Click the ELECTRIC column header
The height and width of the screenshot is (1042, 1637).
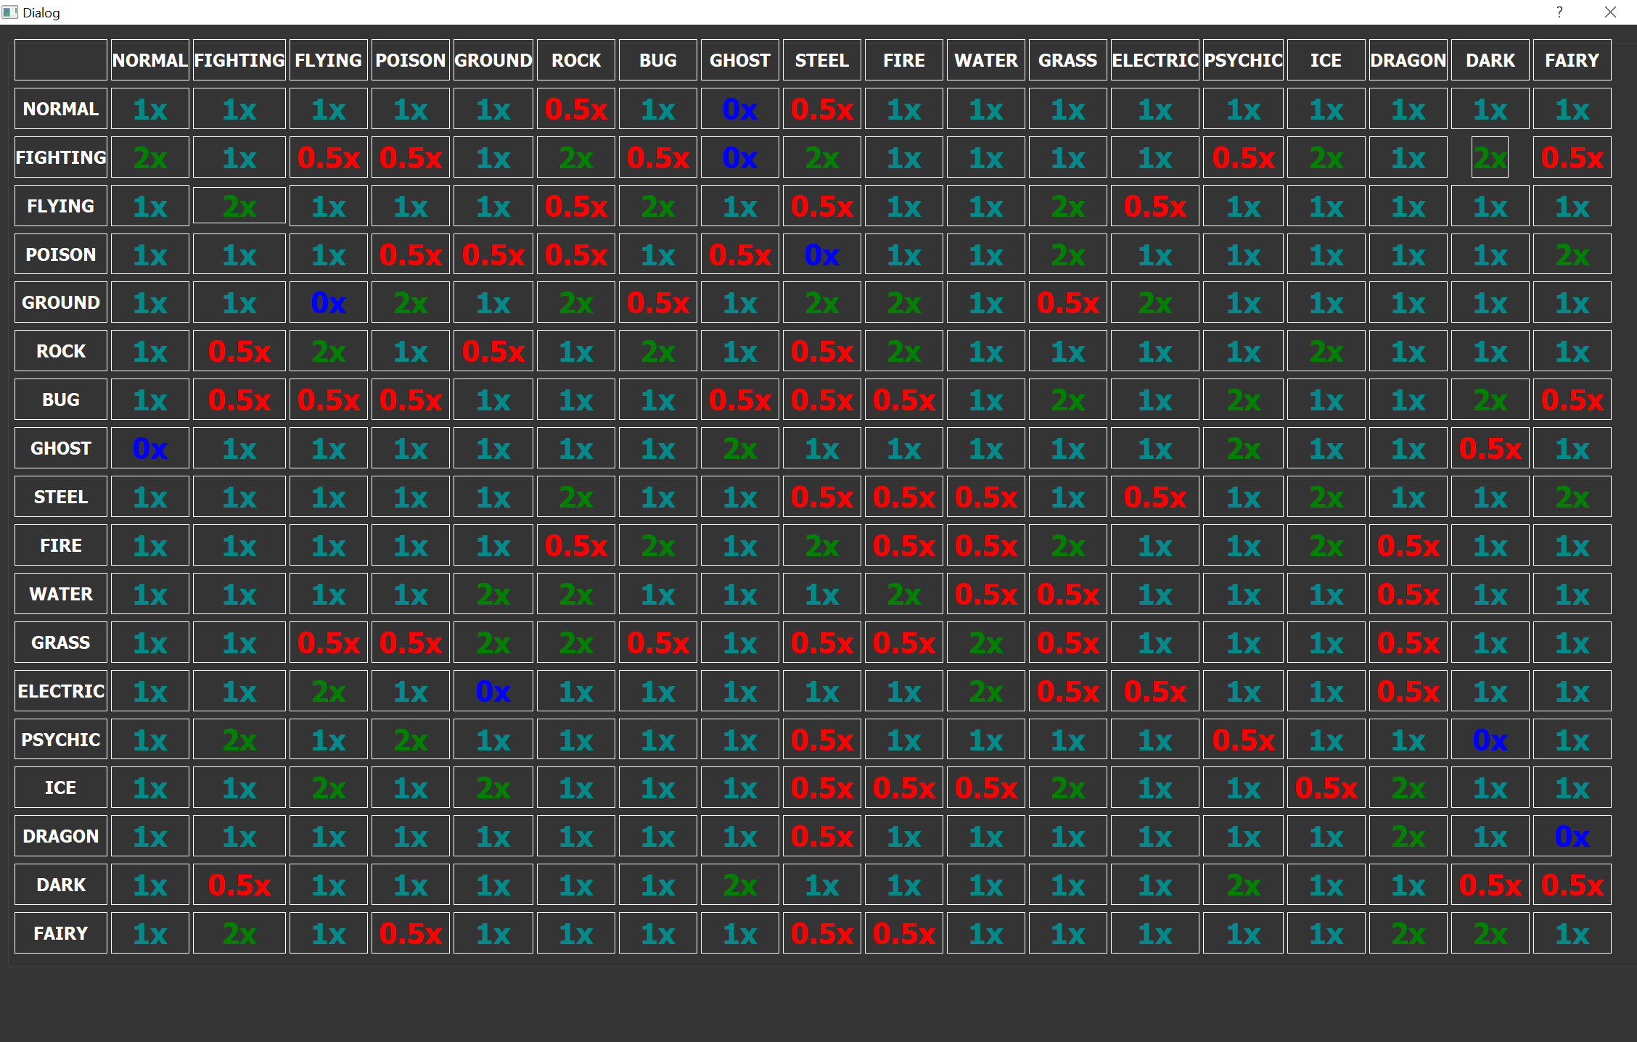point(1154,60)
